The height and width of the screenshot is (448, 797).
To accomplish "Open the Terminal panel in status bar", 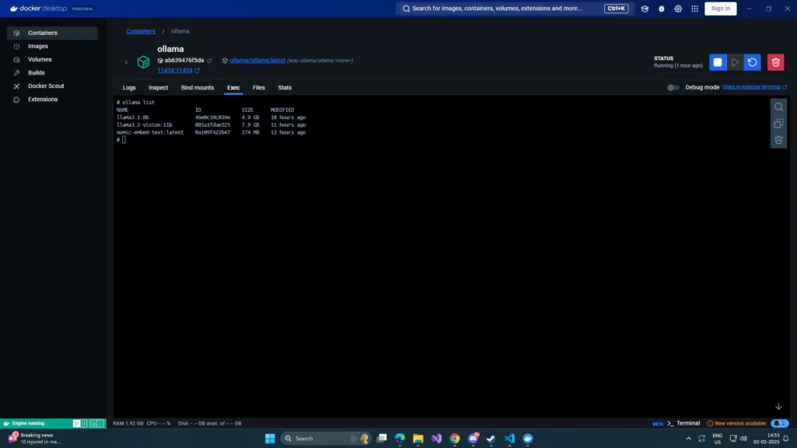I will click(683, 424).
